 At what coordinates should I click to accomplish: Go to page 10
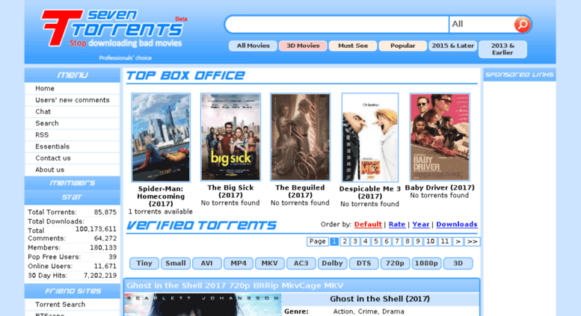click(430, 241)
